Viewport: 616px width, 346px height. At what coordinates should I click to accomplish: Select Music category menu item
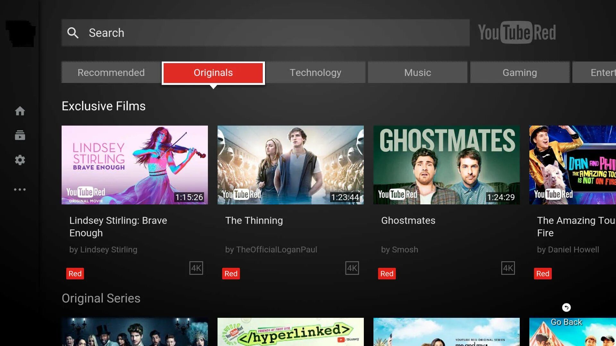pos(418,72)
